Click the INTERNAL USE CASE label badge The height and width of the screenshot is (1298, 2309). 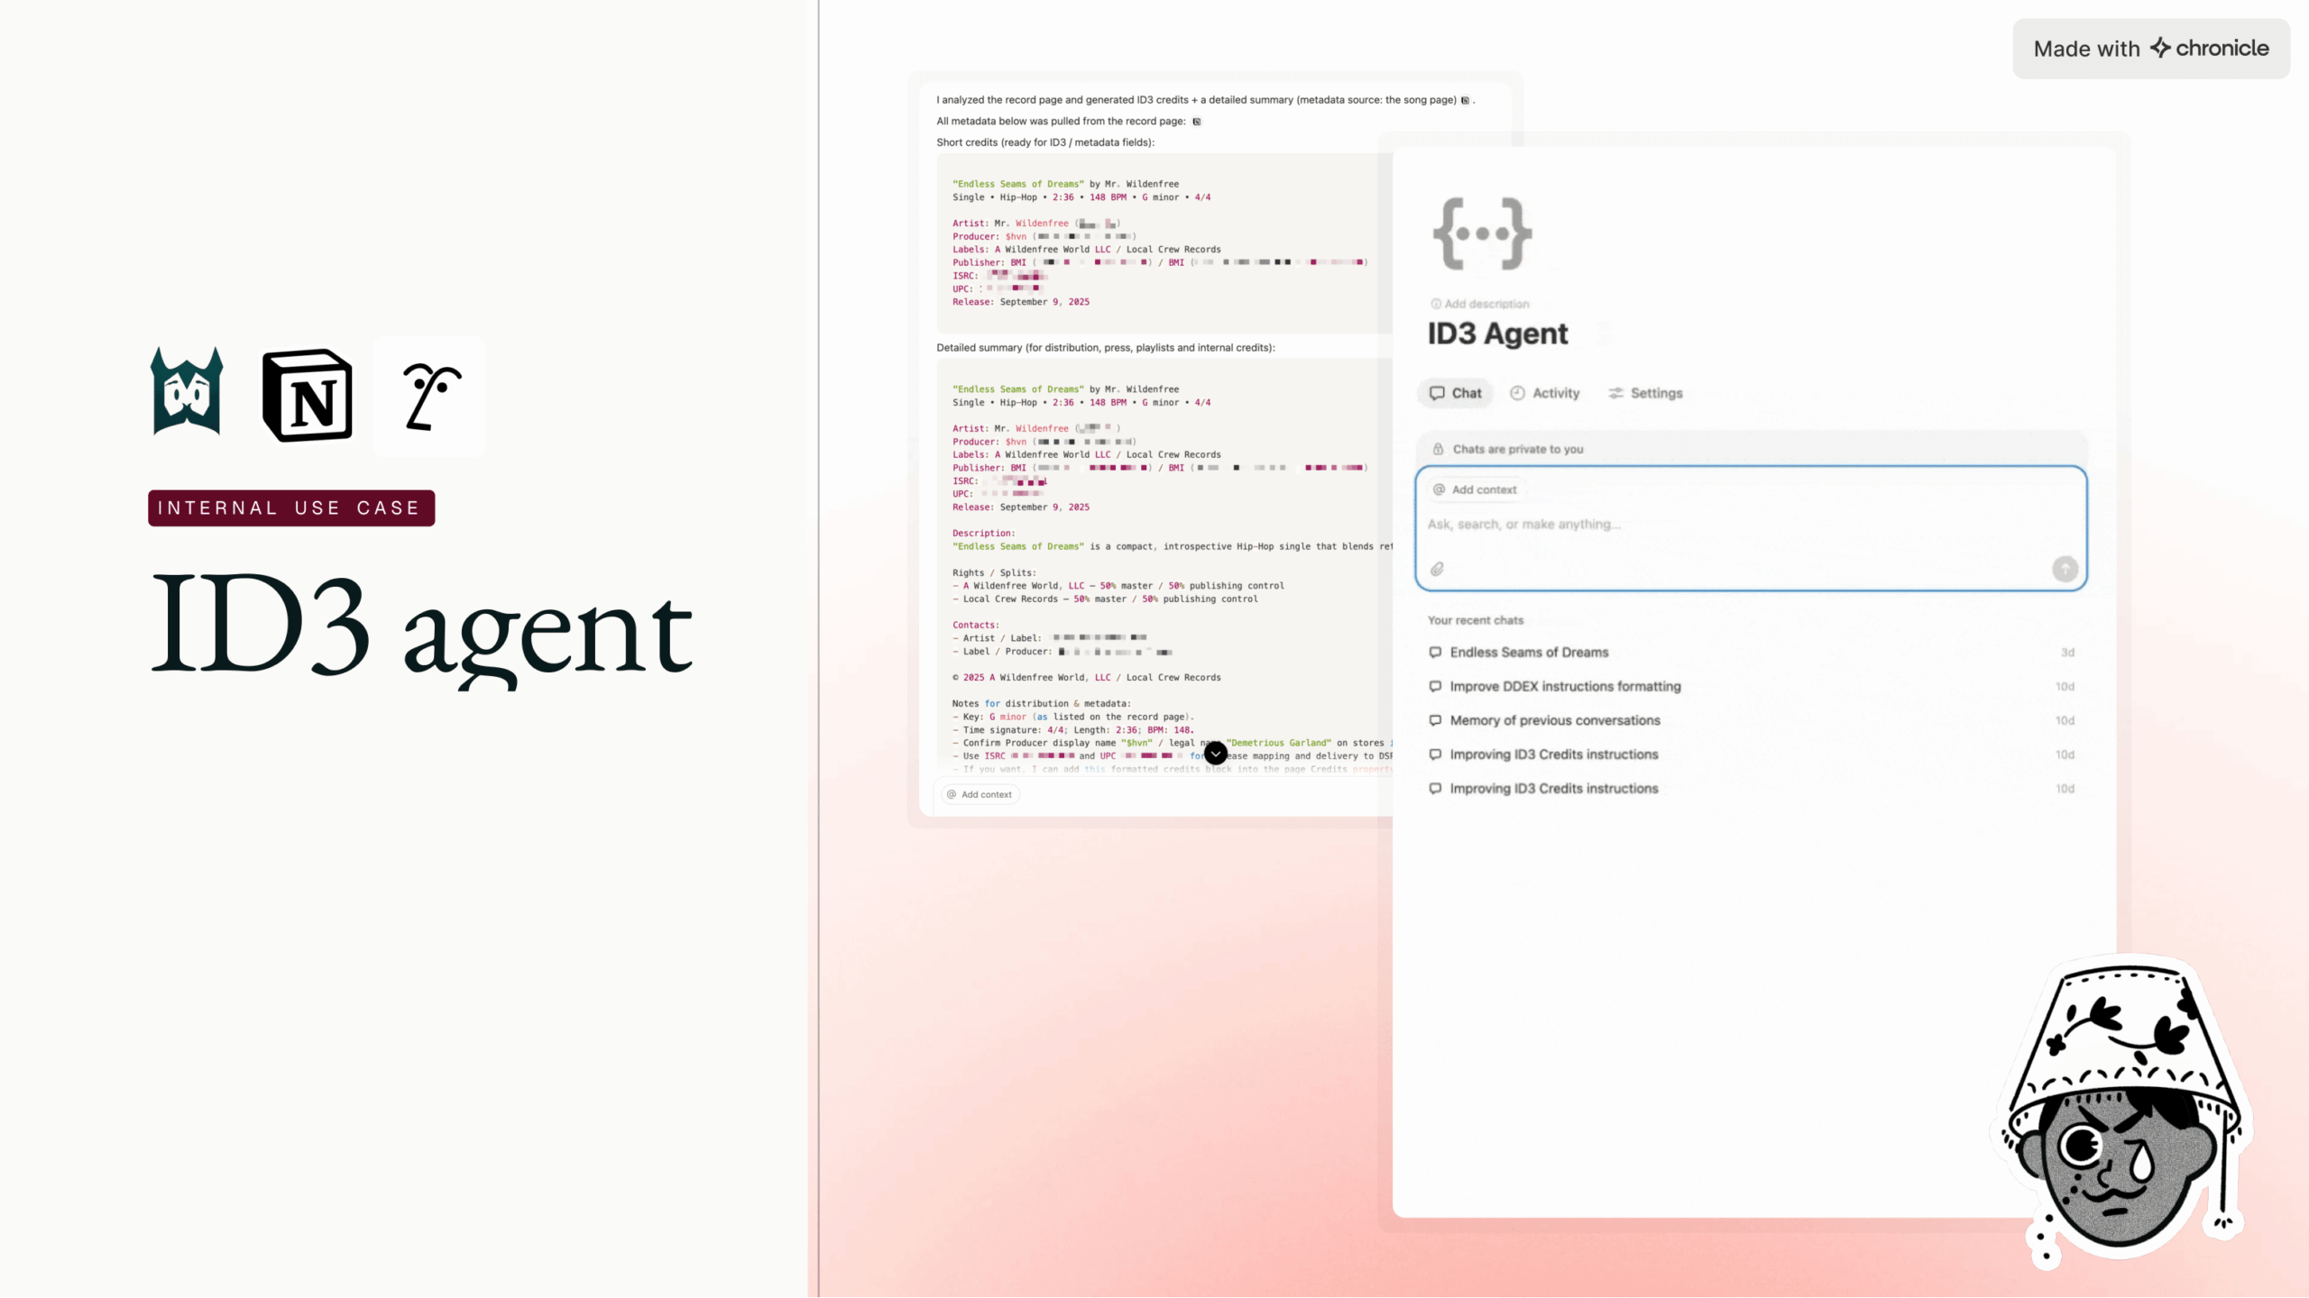290,508
